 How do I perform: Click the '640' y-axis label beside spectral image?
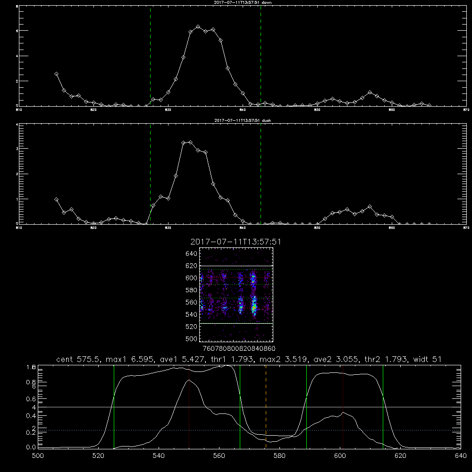click(192, 254)
